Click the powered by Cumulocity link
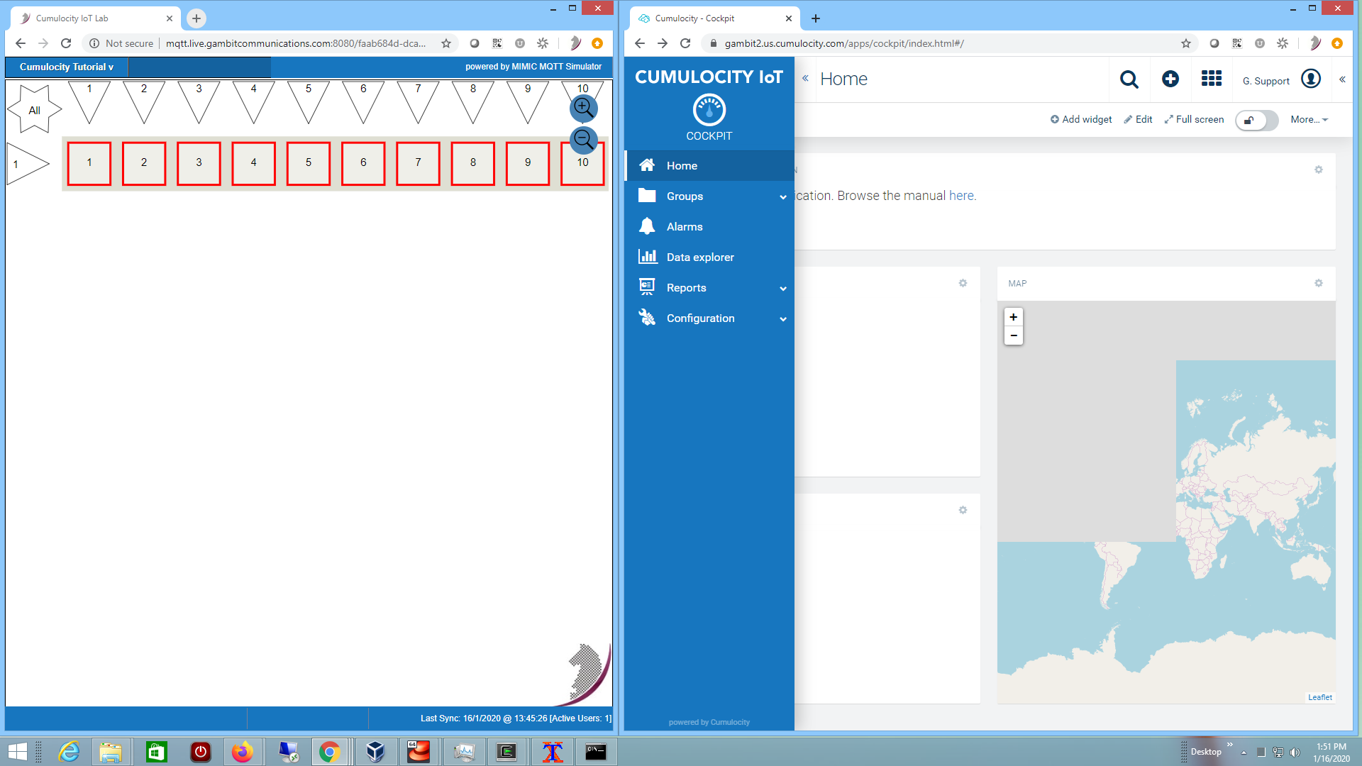This screenshot has height=766, width=1362. tap(709, 722)
